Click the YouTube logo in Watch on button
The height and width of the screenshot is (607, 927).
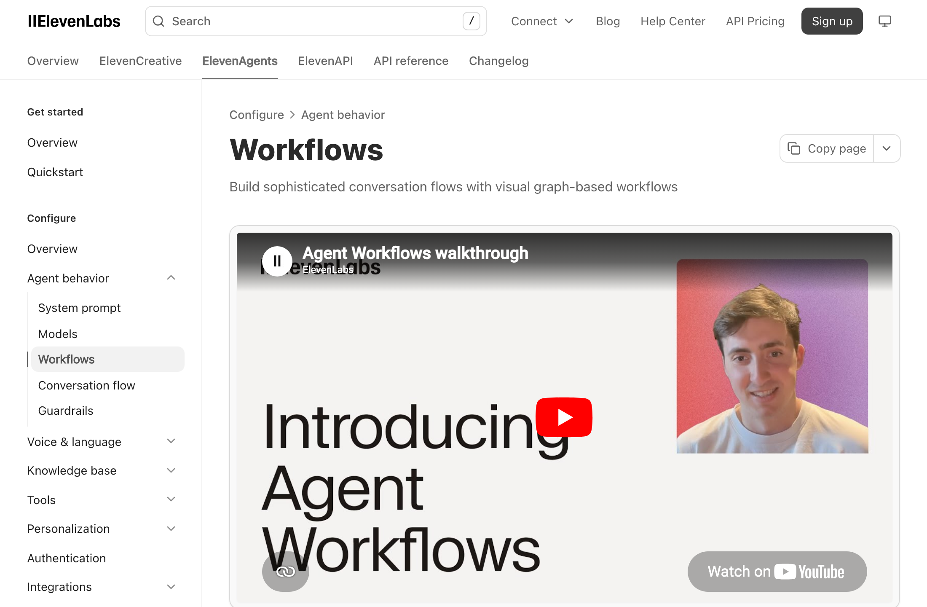[809, 572]
